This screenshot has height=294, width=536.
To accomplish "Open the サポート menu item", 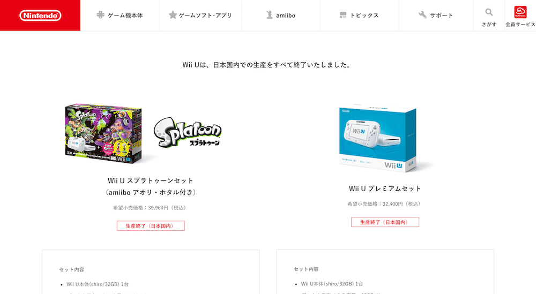I will 441,16.
